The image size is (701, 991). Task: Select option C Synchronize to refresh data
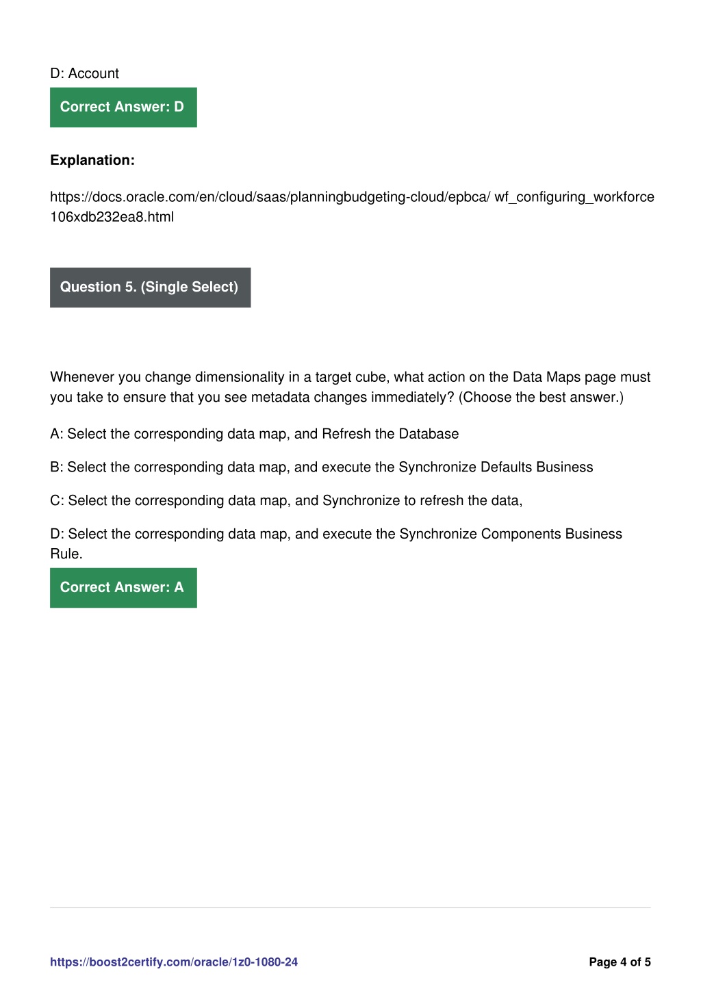coord(286,501)
